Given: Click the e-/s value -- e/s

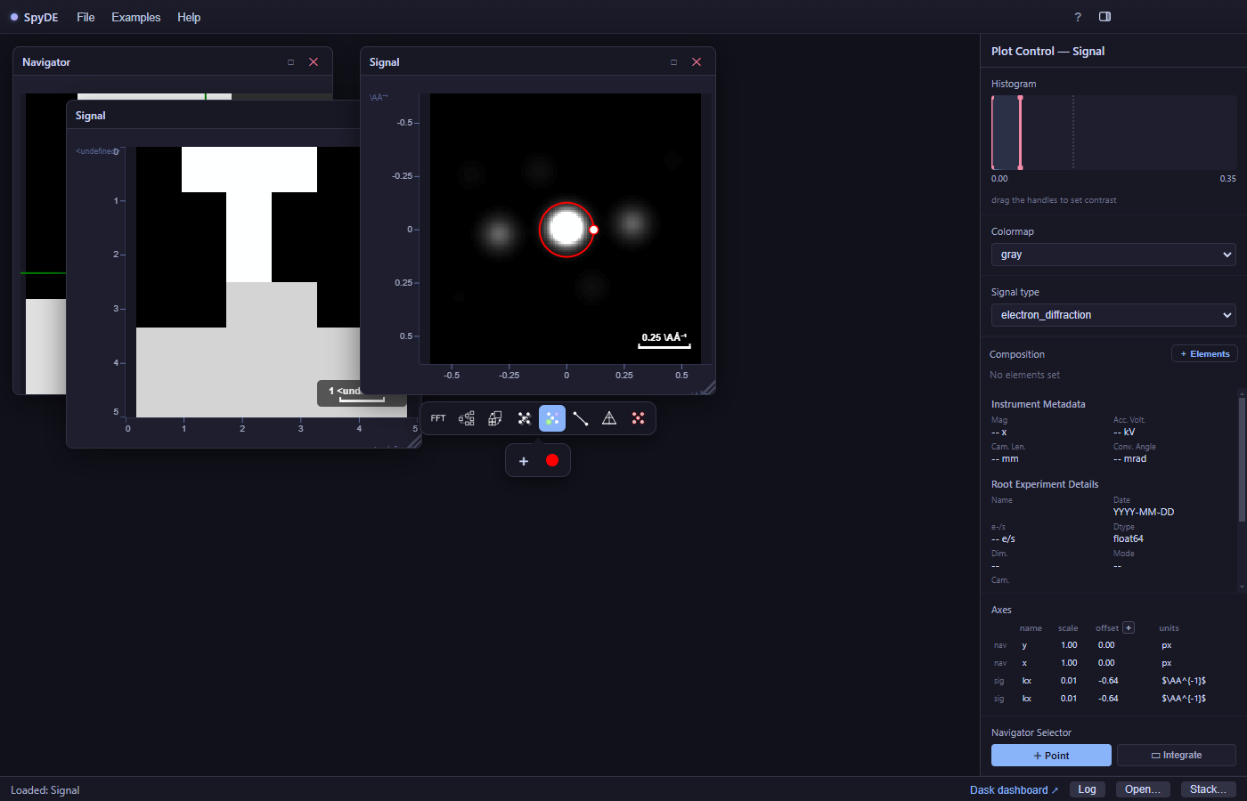Looking at the screenshot, I should coord(1003,538).
